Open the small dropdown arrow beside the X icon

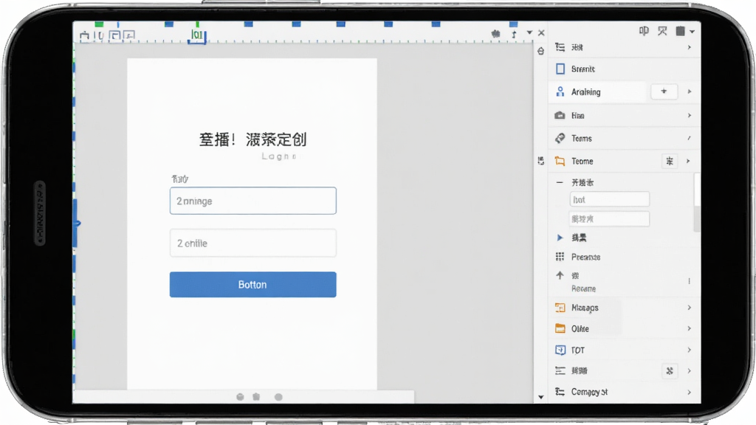(x=529, y=32)
